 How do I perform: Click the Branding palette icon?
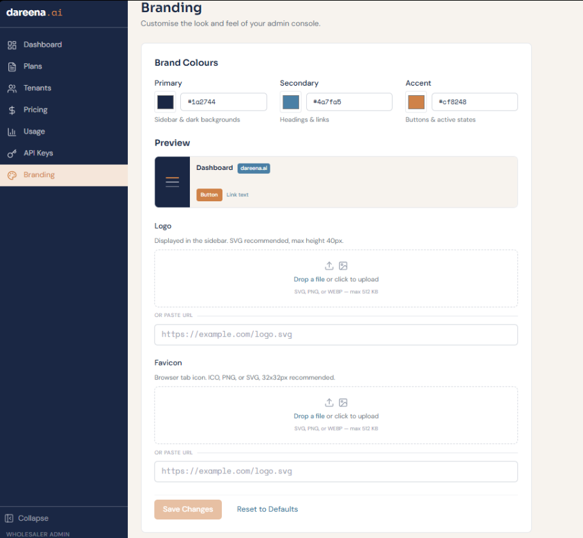point(12,175)
